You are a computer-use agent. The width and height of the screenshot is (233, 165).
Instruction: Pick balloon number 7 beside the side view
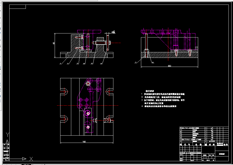tap(135, 62)
